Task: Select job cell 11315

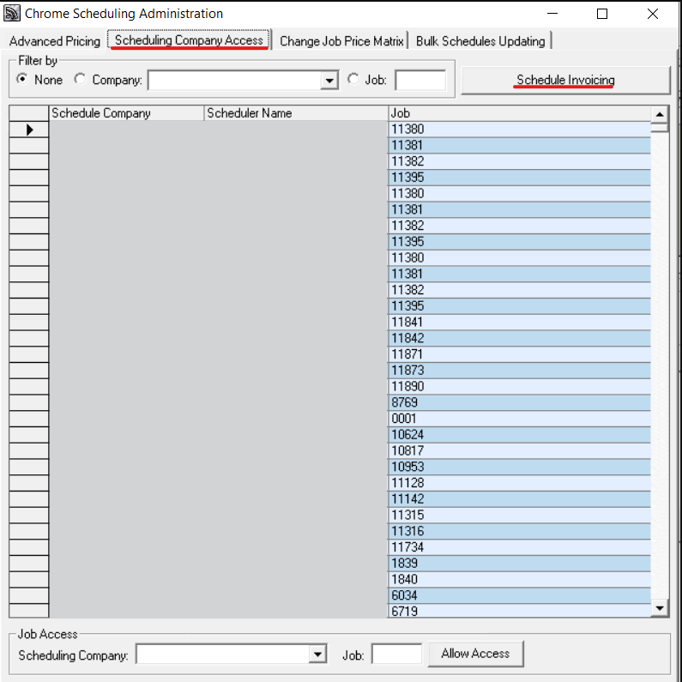Action: tap(519, 516)
